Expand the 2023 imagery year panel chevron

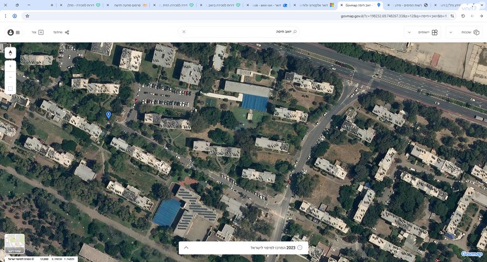point(186,247)
